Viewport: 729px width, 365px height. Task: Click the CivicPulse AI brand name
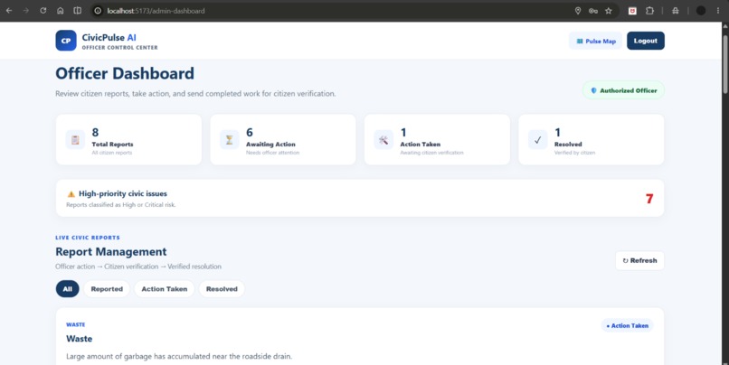tap(109, 38)
